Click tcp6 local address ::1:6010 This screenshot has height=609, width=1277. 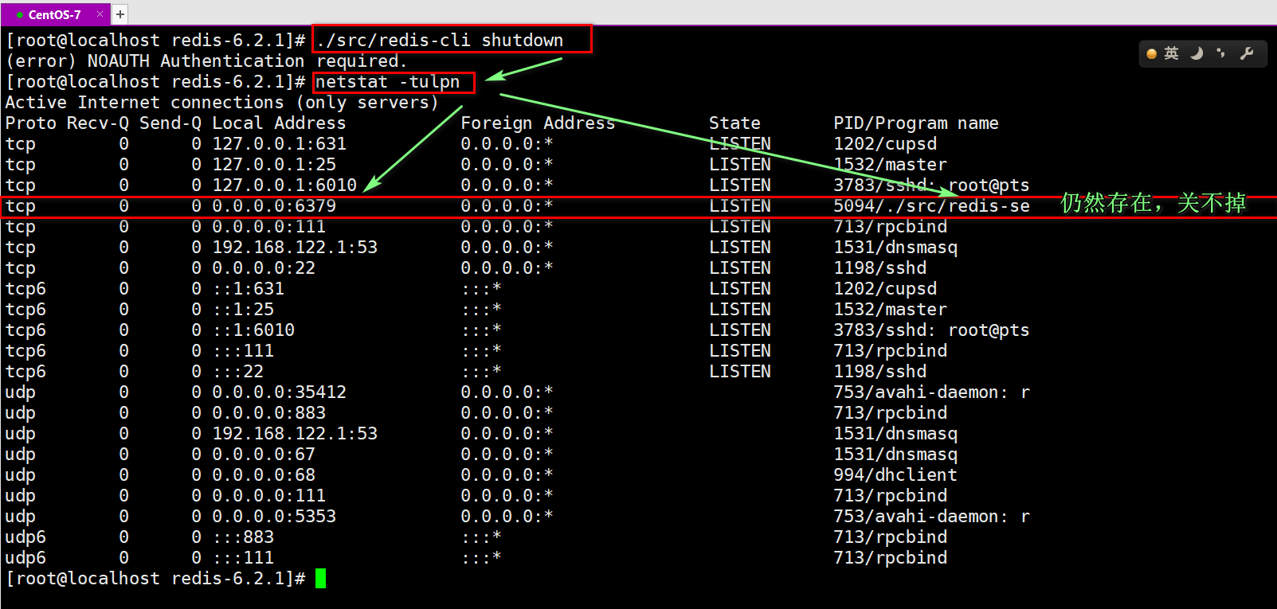point(253,330)
